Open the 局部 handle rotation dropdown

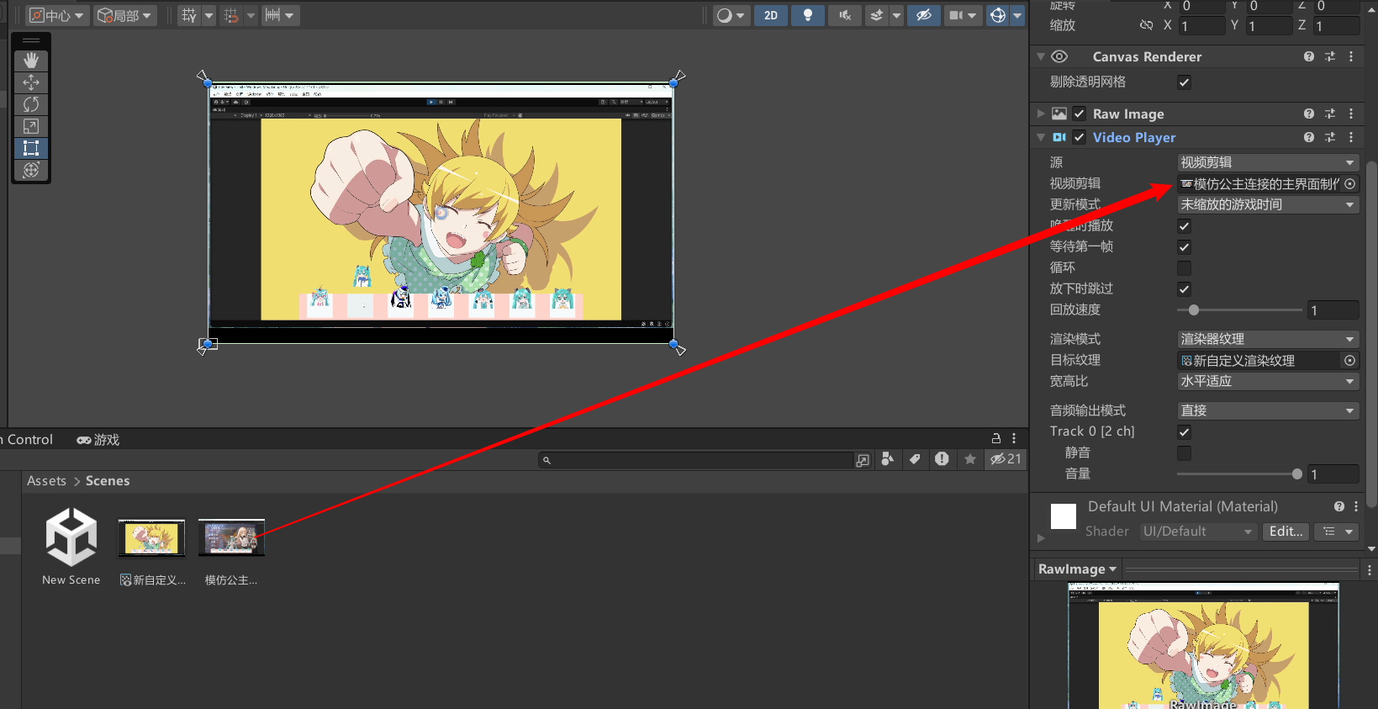124,15
